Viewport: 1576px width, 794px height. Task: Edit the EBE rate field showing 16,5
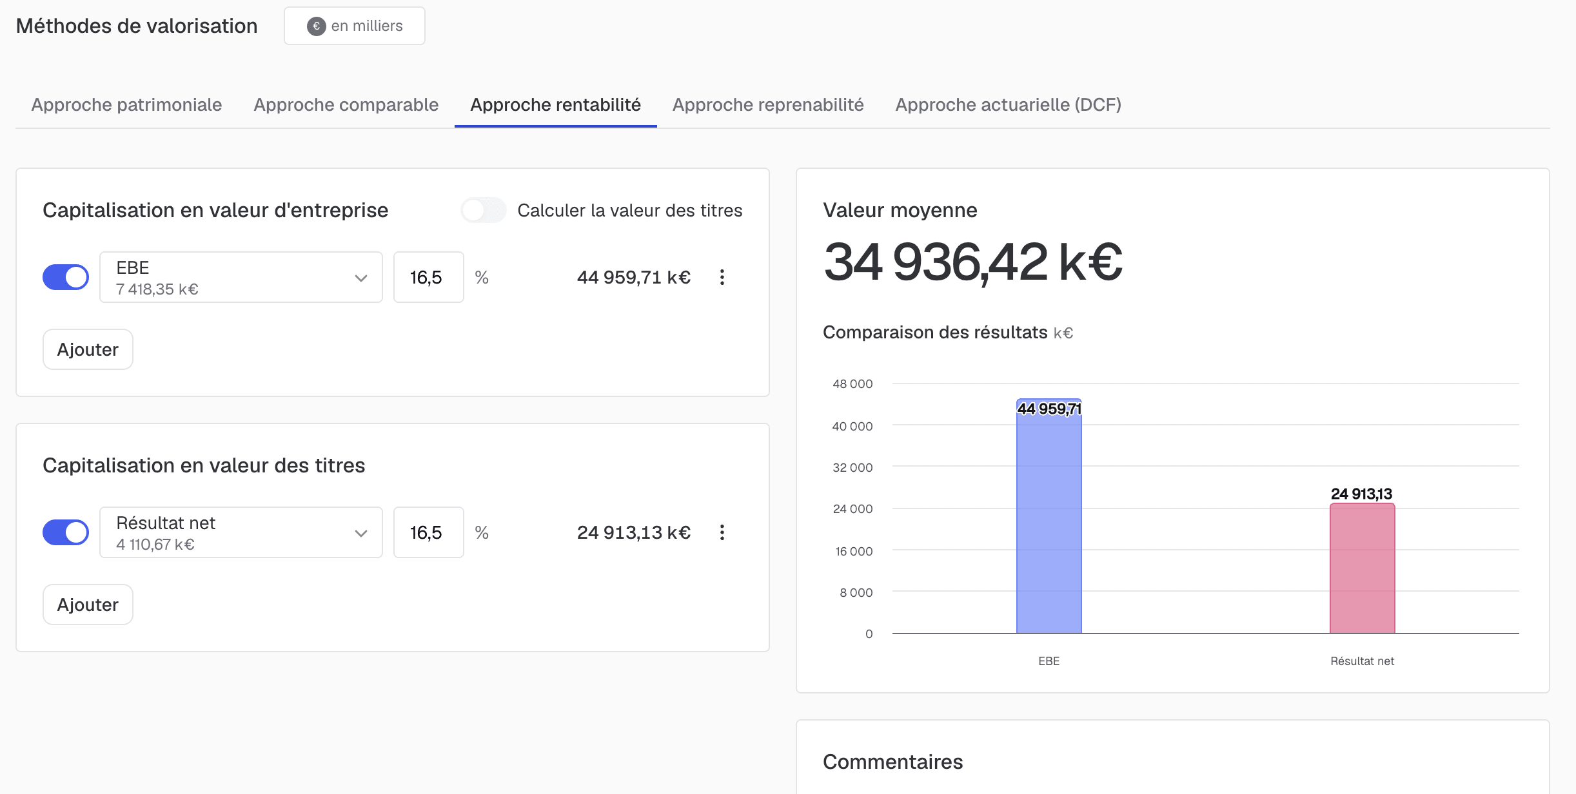click(429, 277)
